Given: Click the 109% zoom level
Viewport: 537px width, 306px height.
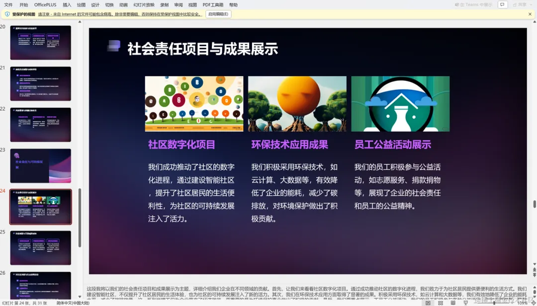Looking at the screenshot, I should (522, 303).
